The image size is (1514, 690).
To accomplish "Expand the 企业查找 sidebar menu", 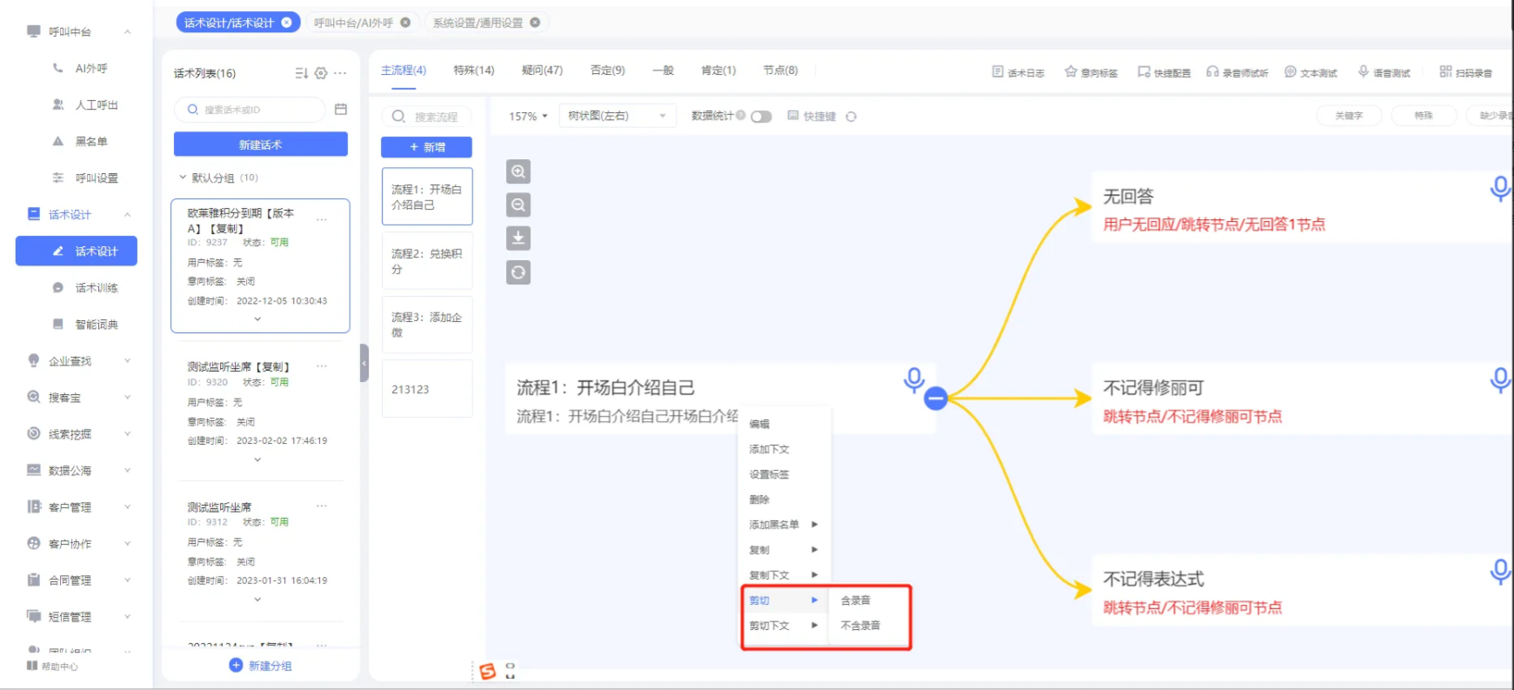I will (78, 361).
